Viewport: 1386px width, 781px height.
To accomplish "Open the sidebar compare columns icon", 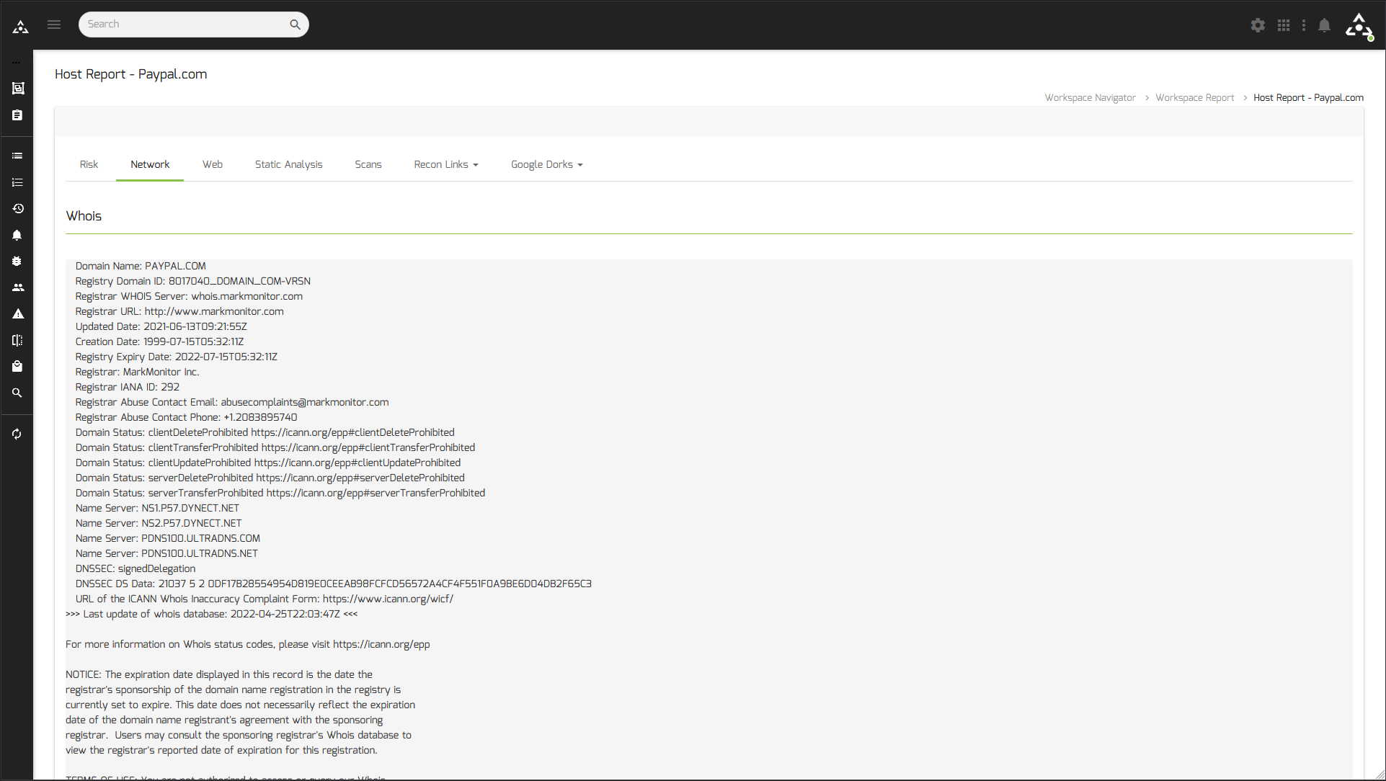I will [x=17, y=340].
